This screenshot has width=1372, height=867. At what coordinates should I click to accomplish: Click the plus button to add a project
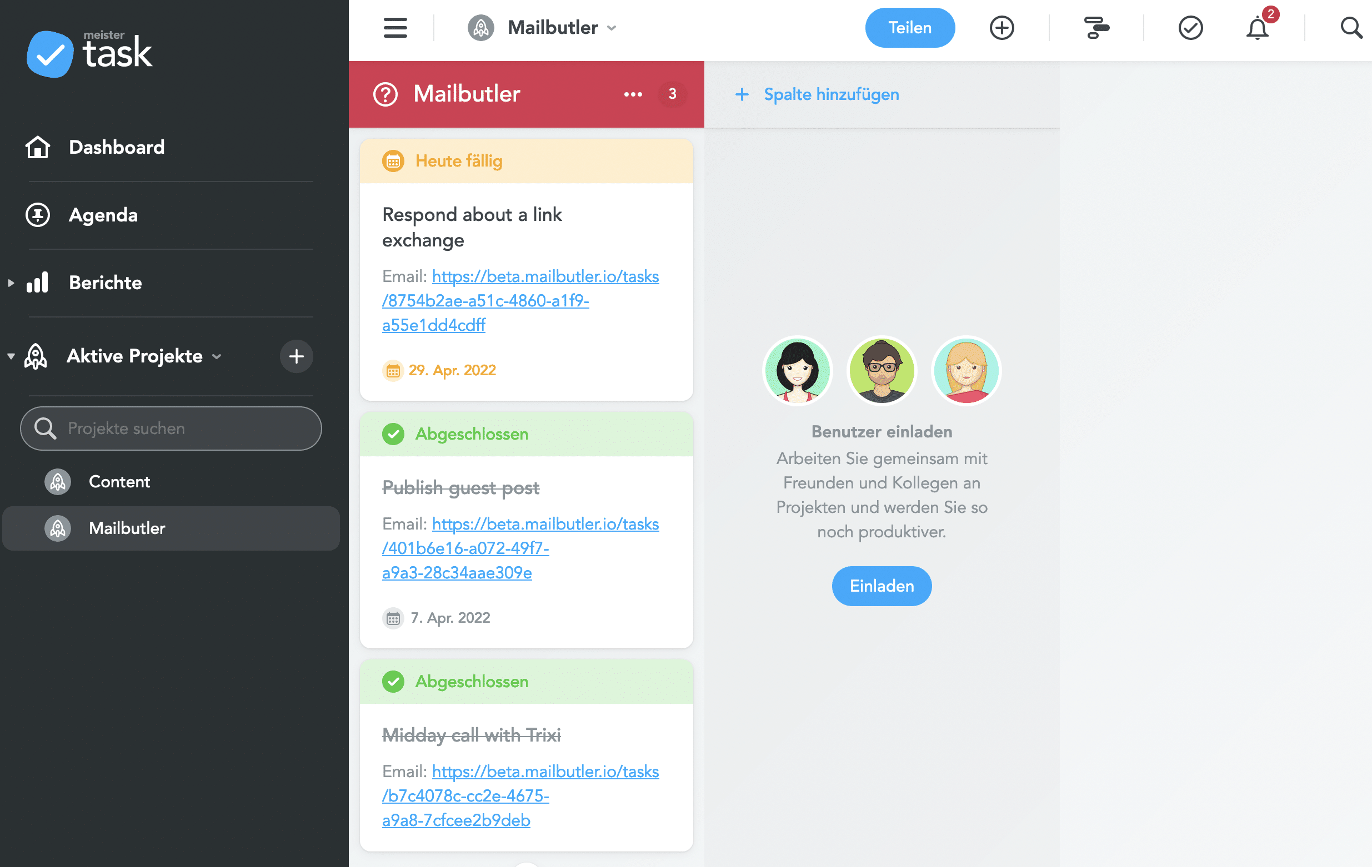coord(296,356)
